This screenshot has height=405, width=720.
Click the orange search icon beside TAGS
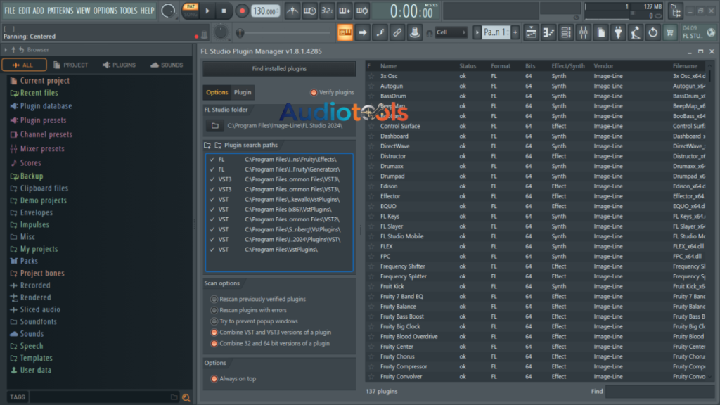tap(186, 397)
